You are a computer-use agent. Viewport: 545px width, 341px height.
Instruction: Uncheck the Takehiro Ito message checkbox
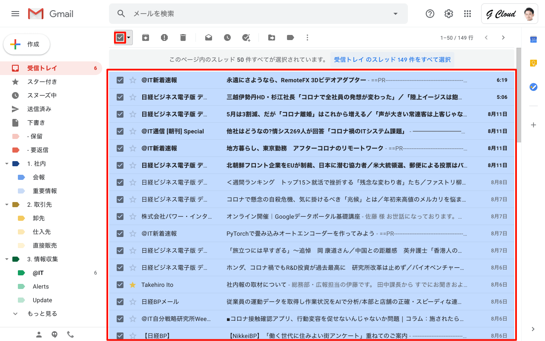click(x=120, y=285)
